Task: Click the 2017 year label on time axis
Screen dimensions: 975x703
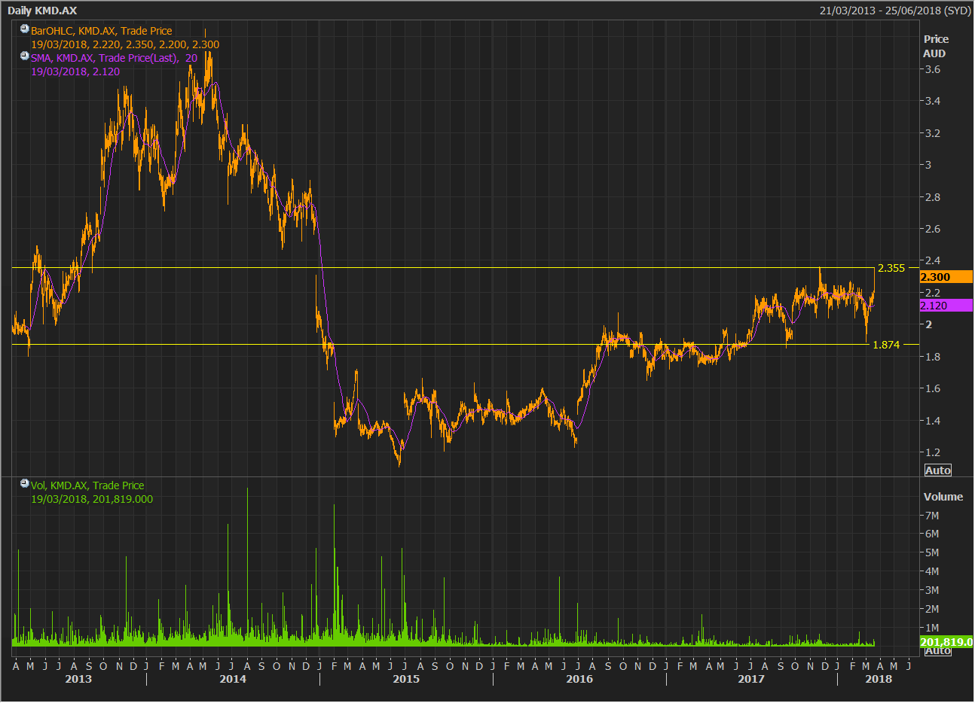Action: pyautogui.click(x=751, y=679)
